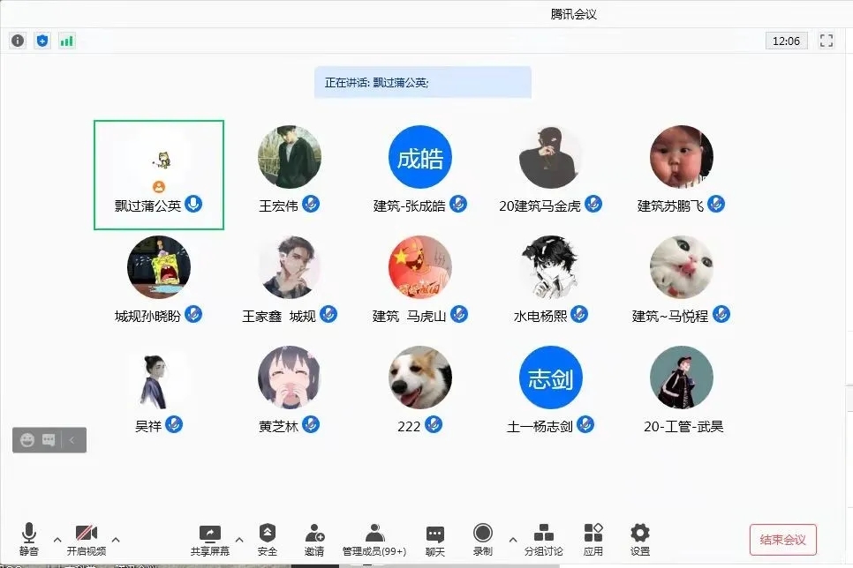Toggle 静音 microphone mute

[29, 539]
